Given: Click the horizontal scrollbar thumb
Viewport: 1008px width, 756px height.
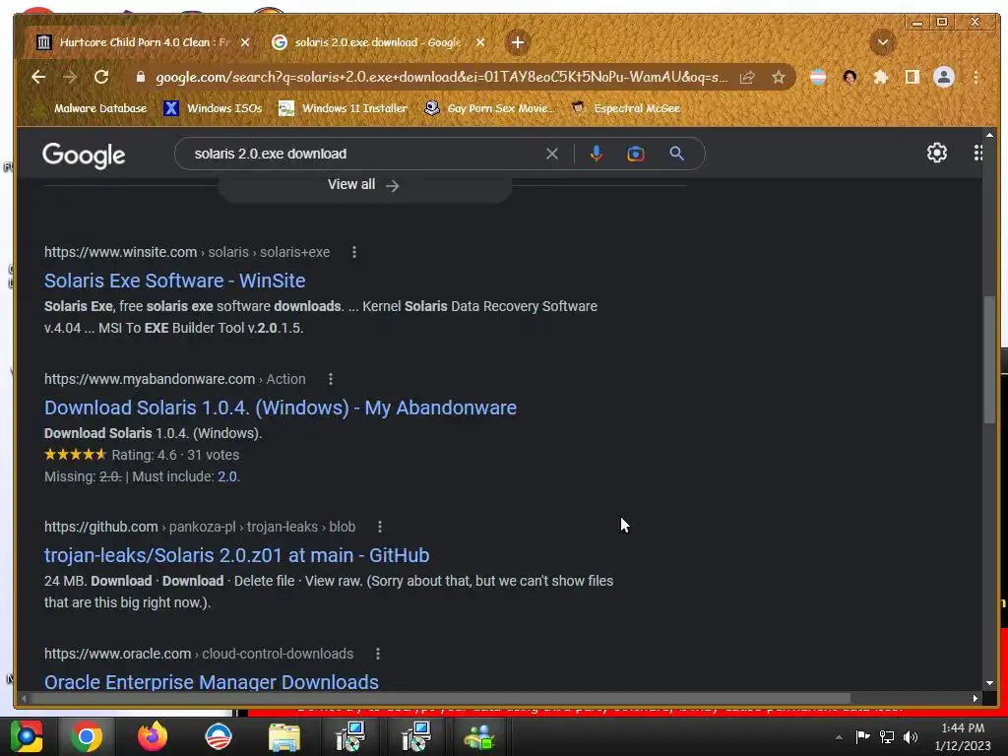Looking at the screenshot, I should point(440,698).
